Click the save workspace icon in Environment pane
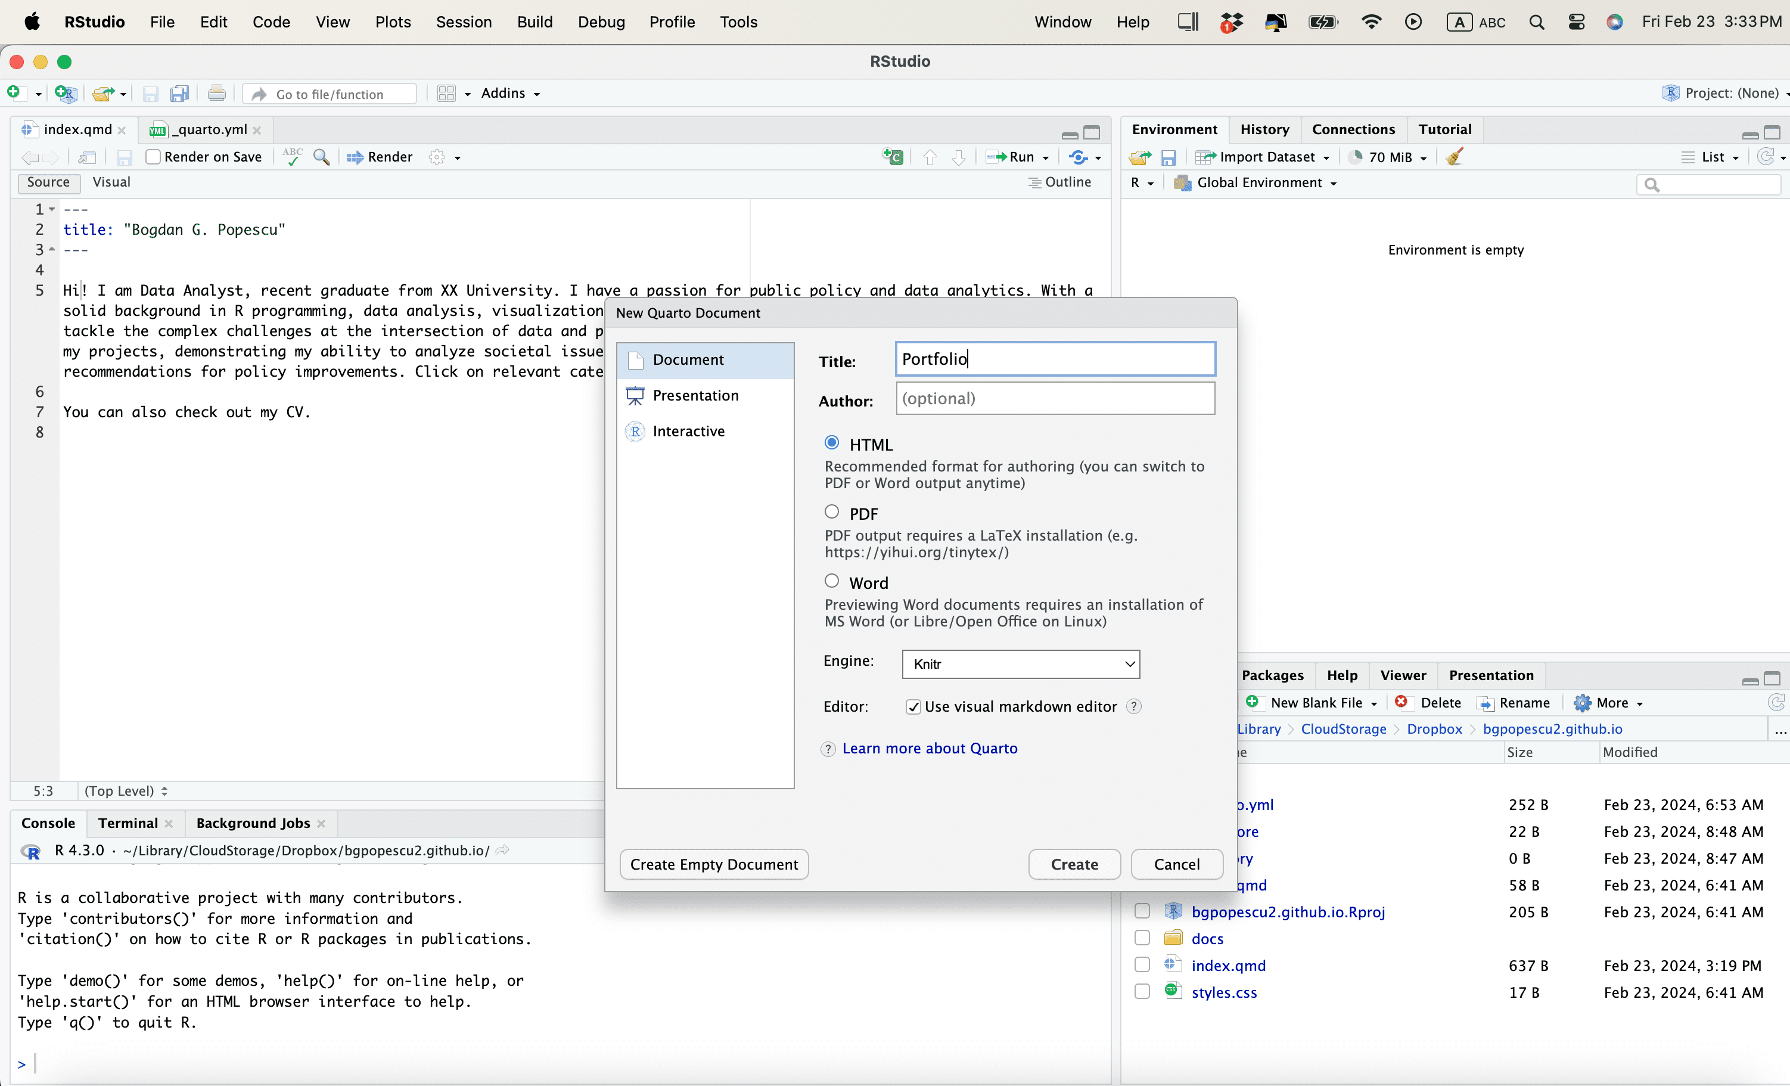Screen dimensions: 1790x1086 (x=1168, y=158)
